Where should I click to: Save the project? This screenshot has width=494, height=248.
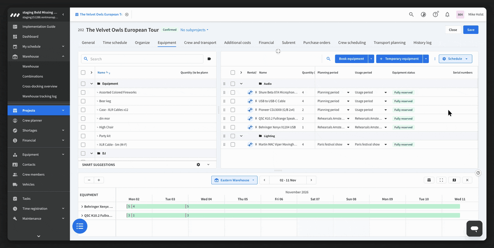pos(471,30)
